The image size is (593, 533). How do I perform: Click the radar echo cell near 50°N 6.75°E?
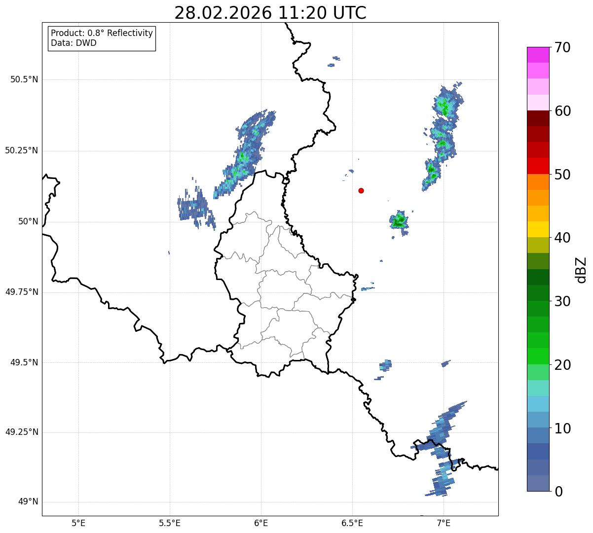tap(399, 220)
